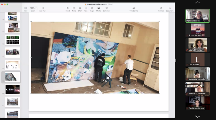The height and width of the screenshot is (120, 216).
Task: Click the green full-screen window button
Action: (8, 4)
